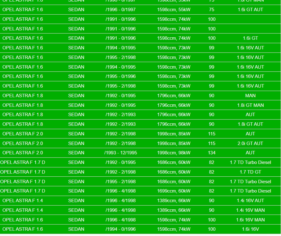
Task: Click "/1991 - 0/1996" in the 1.6i GT row
Action: [120, 38]
